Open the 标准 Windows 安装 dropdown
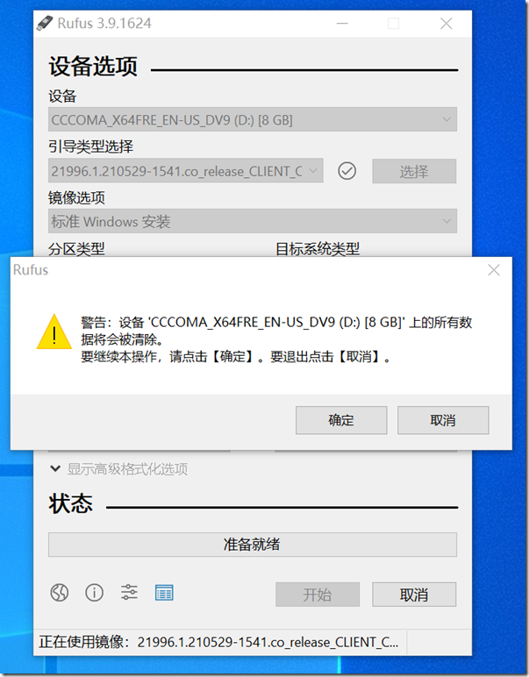529x677 pixels. coord(252,222)
